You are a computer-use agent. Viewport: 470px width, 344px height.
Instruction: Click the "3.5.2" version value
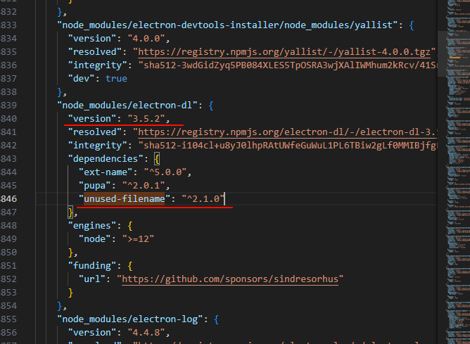146,119
